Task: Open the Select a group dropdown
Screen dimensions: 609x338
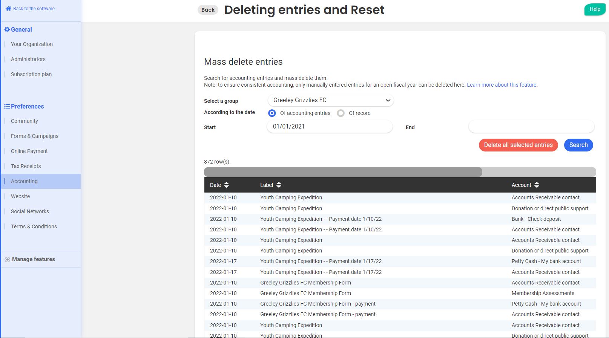Action: [330, 100]
